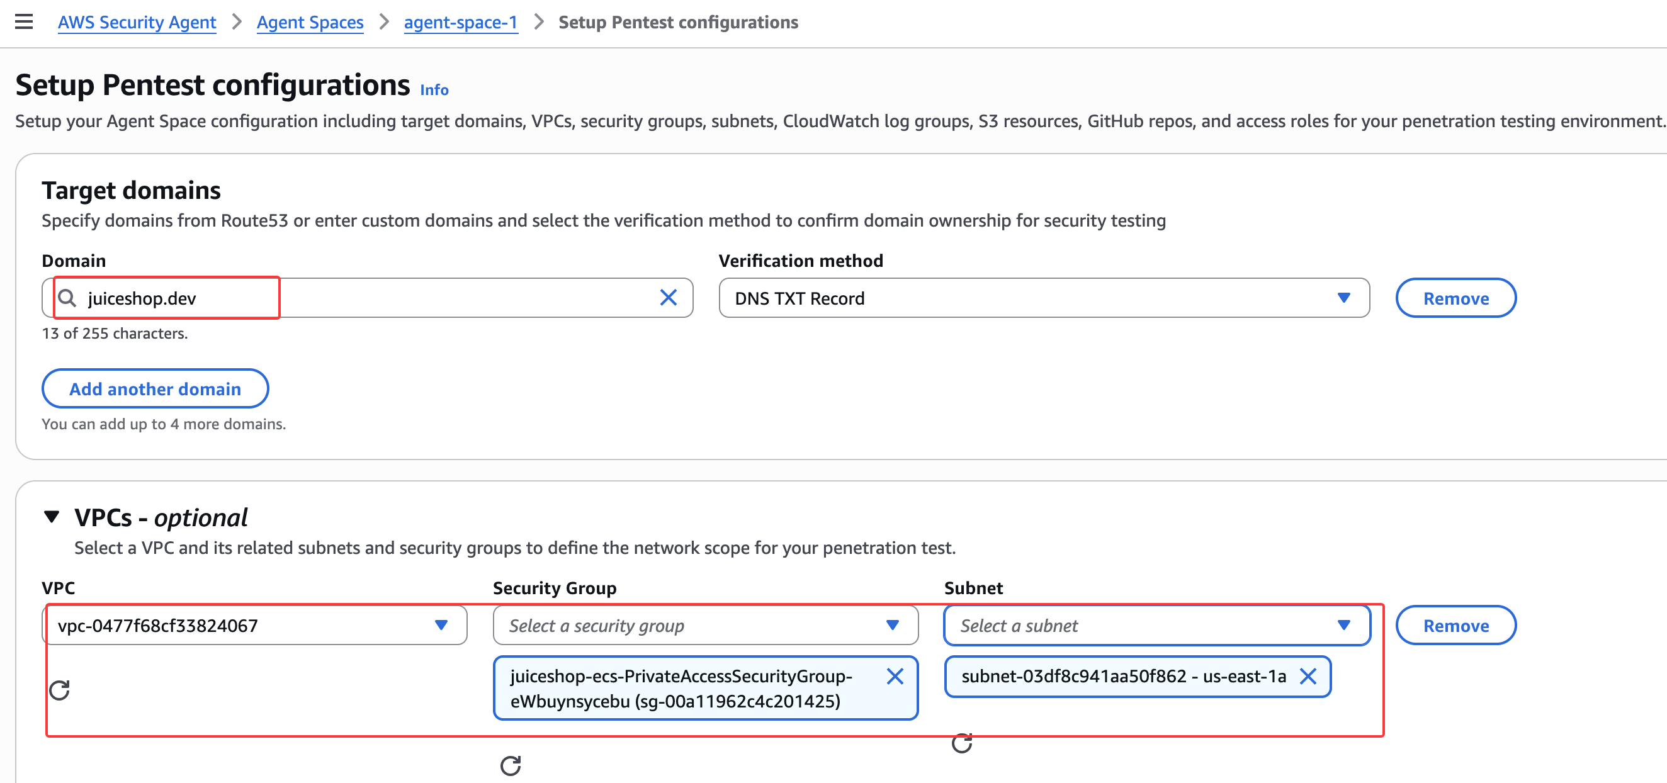Open agent-space-1 breadcrumb link
The width and height of the screenshot is (1667, 783).
pos(461,22)
